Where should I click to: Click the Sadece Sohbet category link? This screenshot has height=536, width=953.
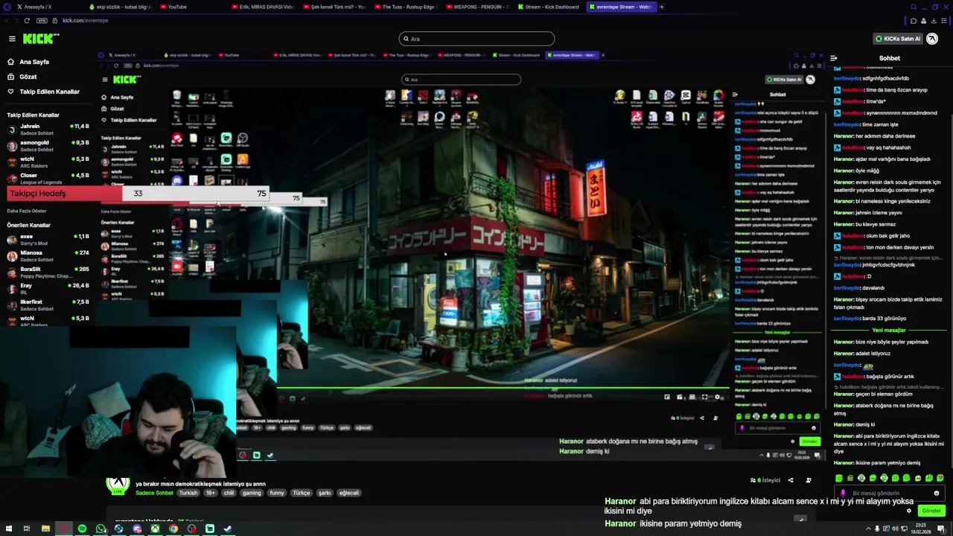pyautogui.click(x=154, y=493)
